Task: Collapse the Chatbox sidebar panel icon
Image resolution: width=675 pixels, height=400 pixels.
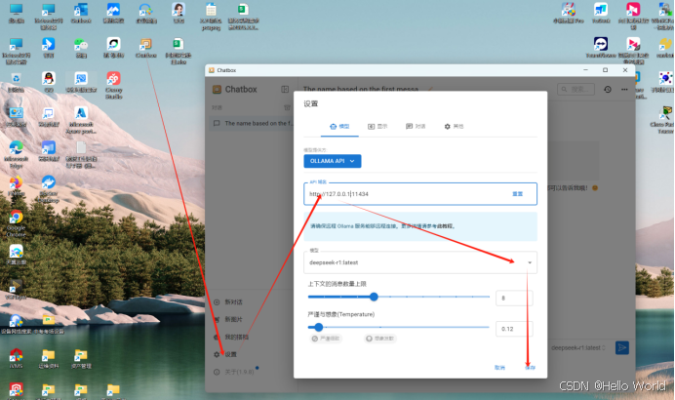Action: click(285, 89)
